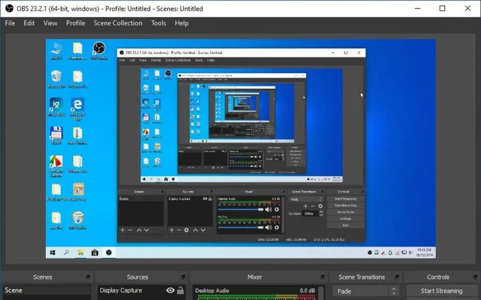481x300 pixels.
Task: Float the Scene Transitions dock header icon
Action: pyautogui.click(x=397, y=277)
